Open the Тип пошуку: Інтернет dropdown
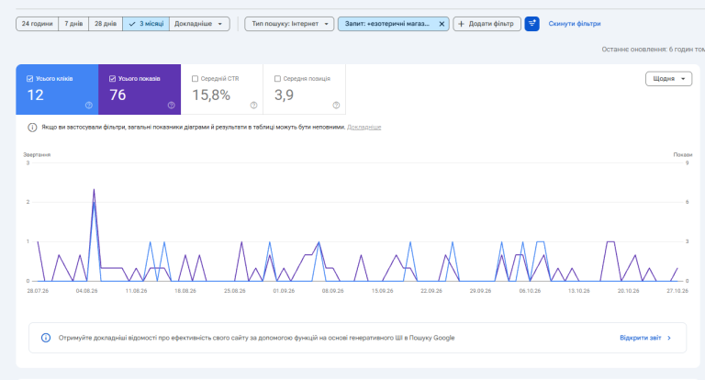The height and width of the screenshot is (380, 705). click(x=289, y=24)
